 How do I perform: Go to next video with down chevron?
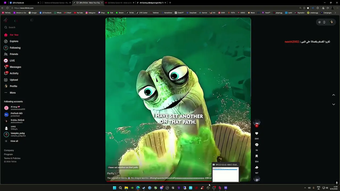[x=334, y=104]
